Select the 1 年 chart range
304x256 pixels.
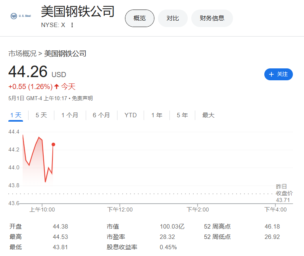pyautogui.click(x=157, y=115)
